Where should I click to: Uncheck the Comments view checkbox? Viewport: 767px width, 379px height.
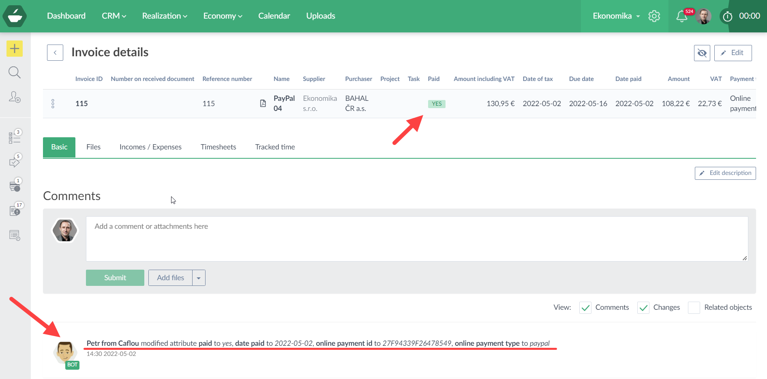pos(585,308)
